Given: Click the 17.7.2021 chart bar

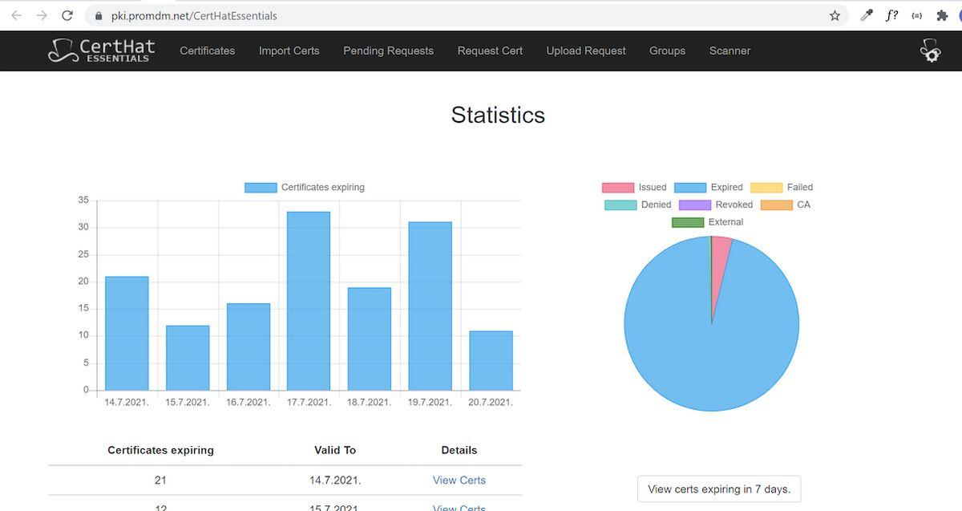Looking at the screenshot, I should point(309,301).
